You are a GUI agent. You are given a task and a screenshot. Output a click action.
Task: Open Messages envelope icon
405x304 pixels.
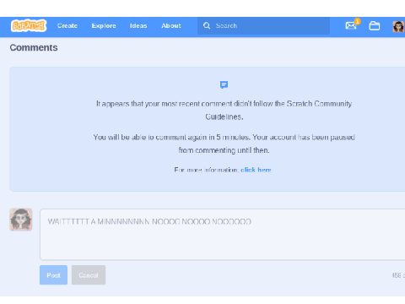click(351, 25)
